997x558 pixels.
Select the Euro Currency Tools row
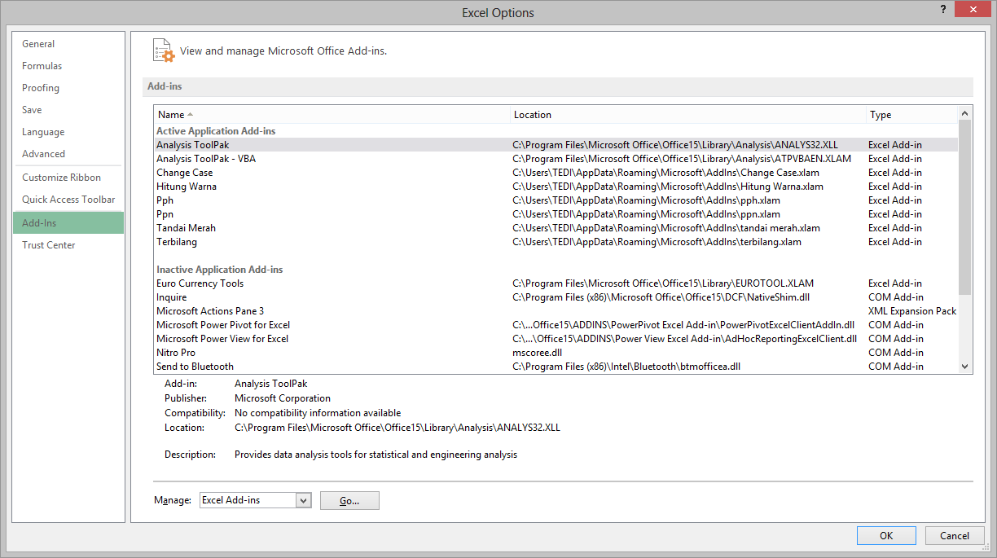pos(556,283)
